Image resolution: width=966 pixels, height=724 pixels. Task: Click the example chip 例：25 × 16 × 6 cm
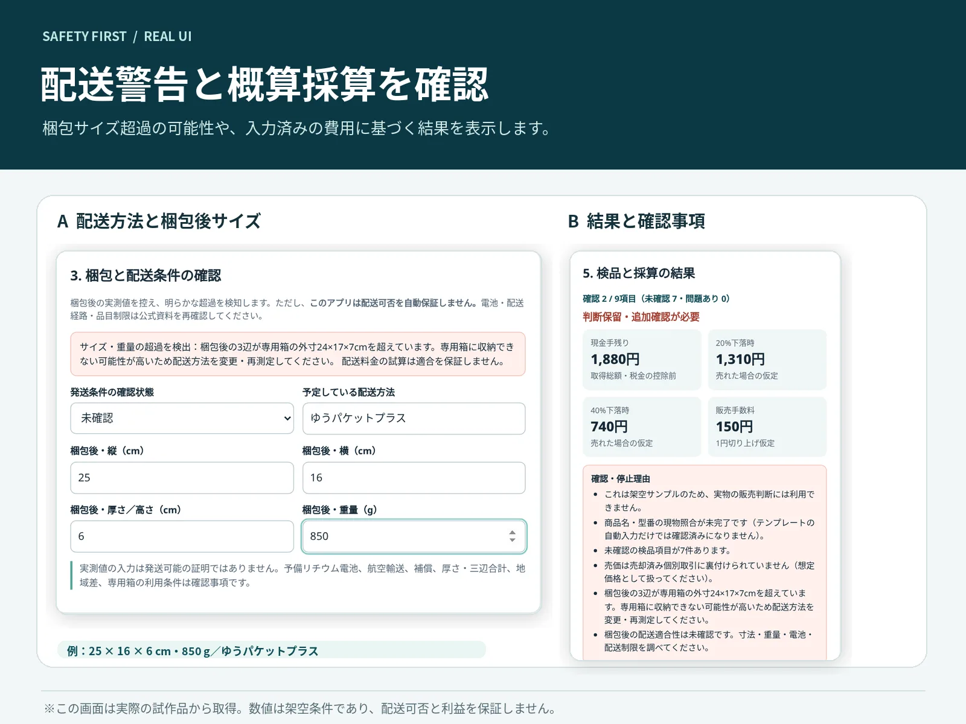[x=272, y=650]
